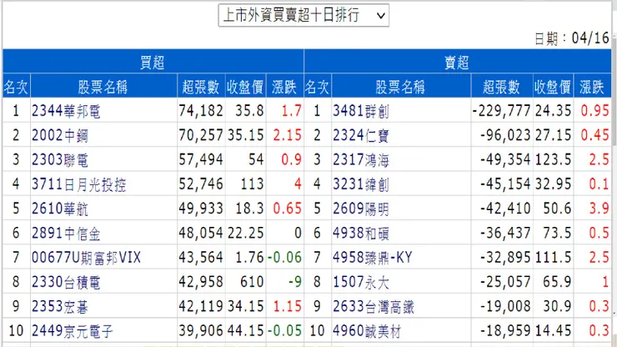Click change value -9 for 台積電
Viewport: 617px width, 347px height.
tap(294, 282)
